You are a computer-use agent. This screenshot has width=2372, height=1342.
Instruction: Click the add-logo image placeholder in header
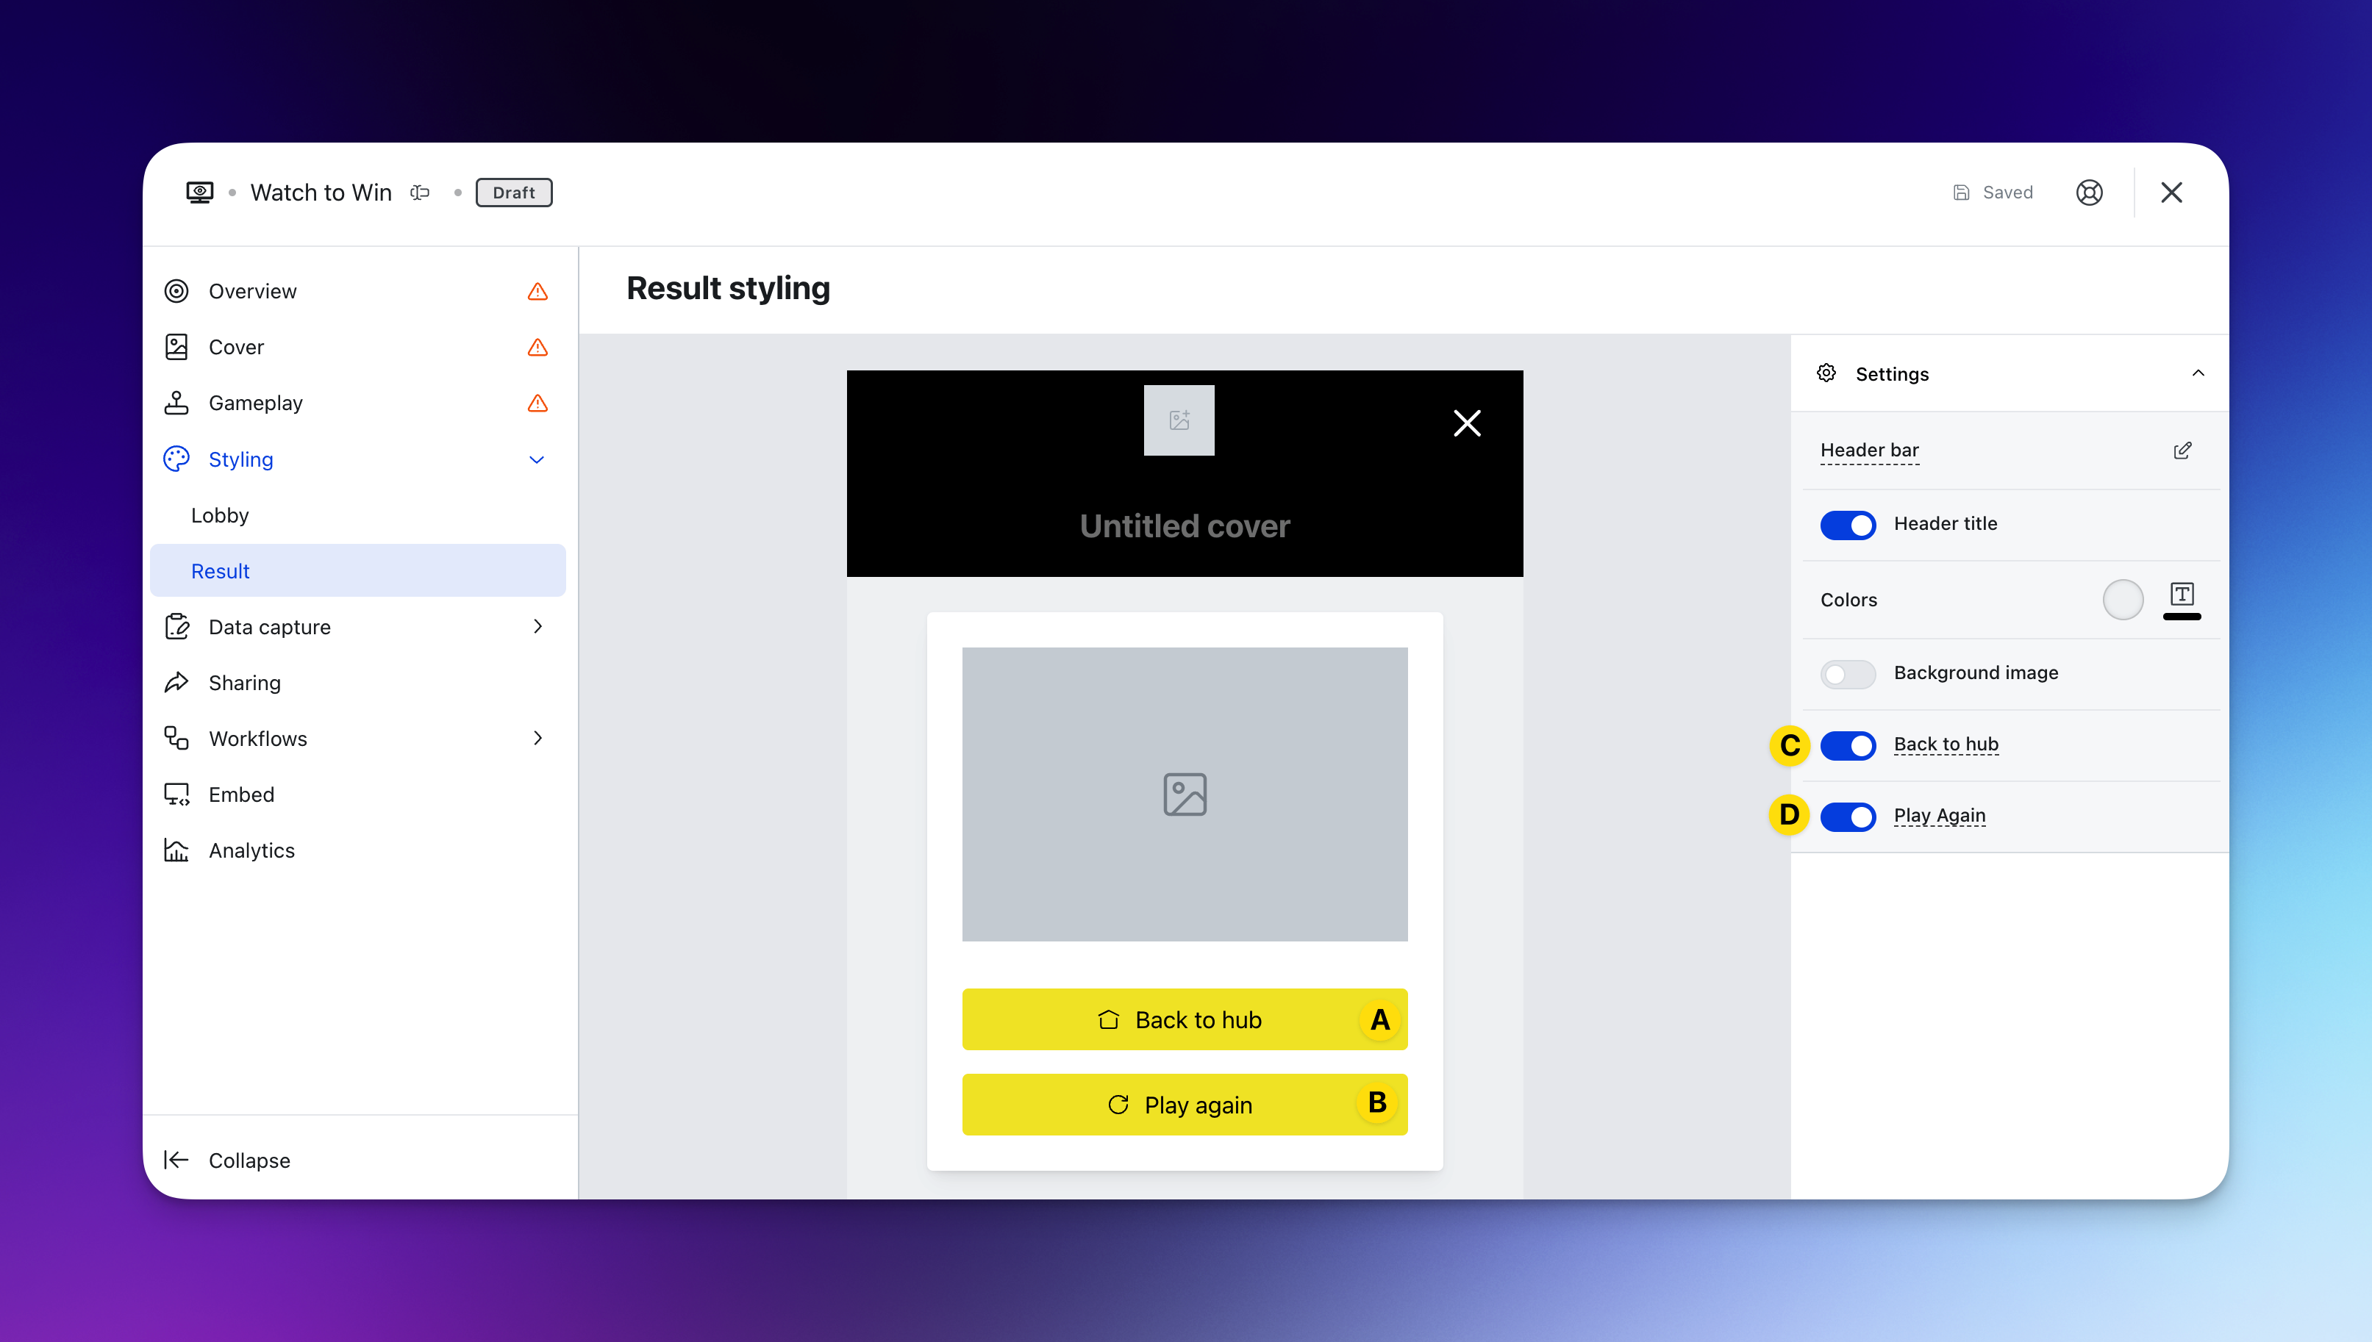pyautogui.click(x=1179, y=421)
